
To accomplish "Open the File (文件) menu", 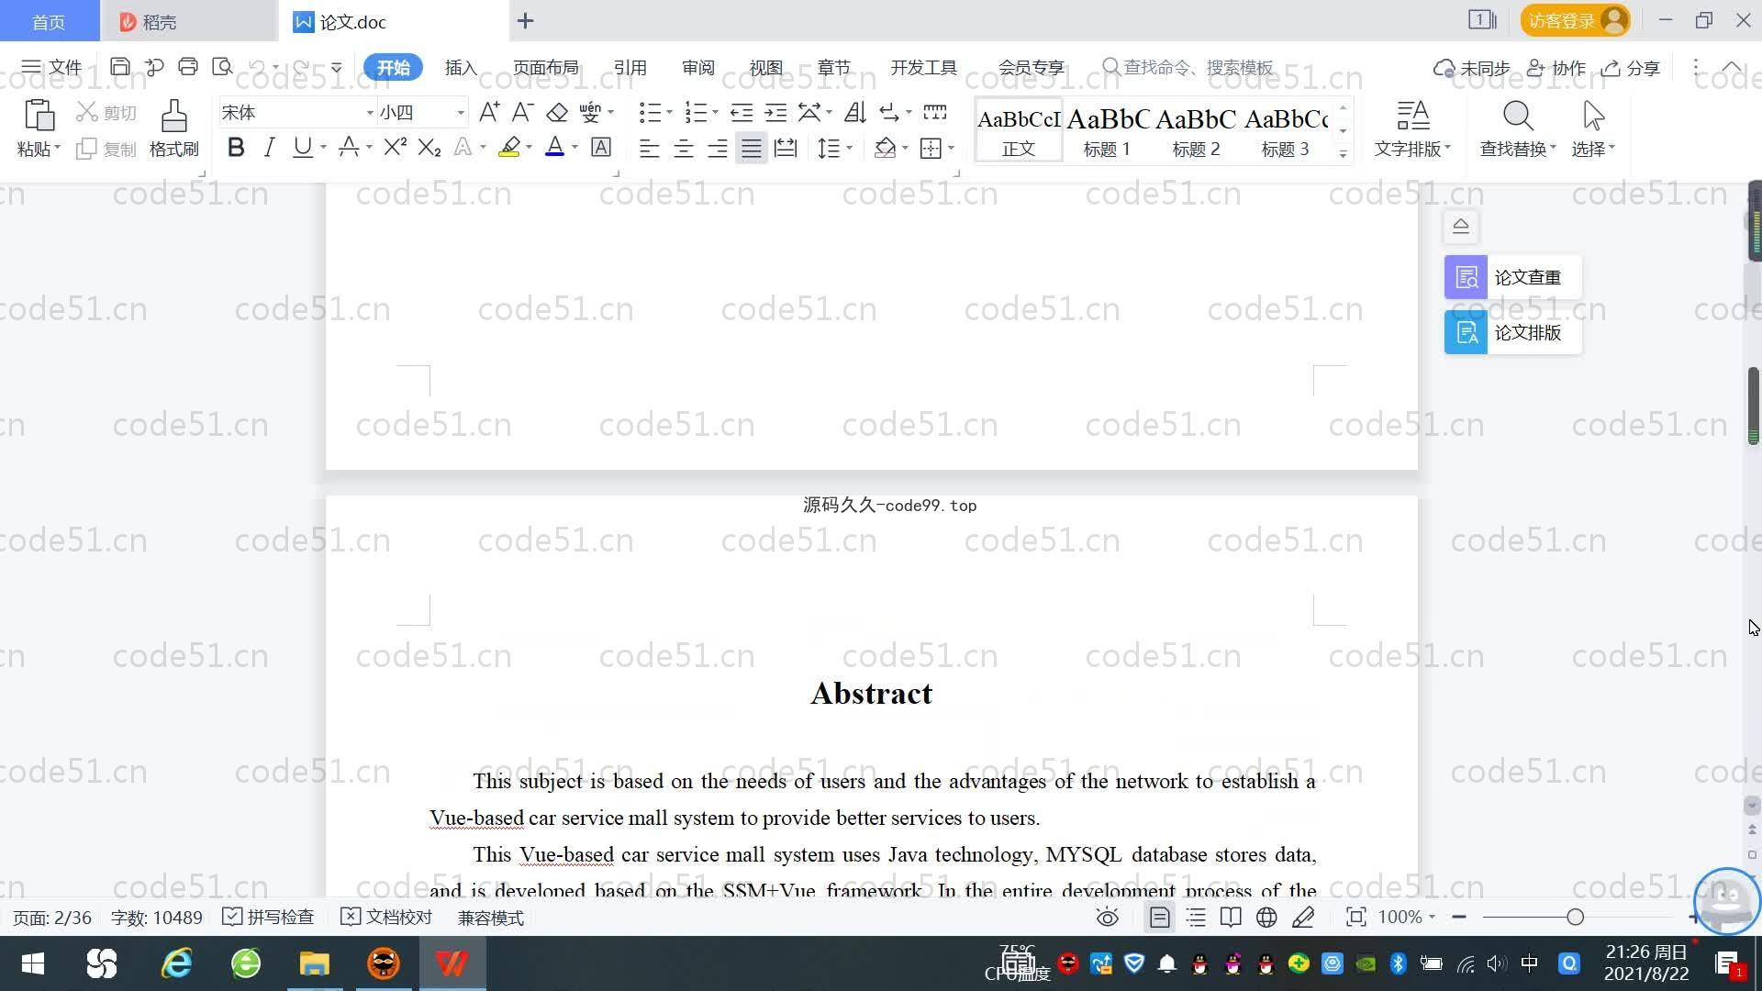I will [x=52, y=67].
